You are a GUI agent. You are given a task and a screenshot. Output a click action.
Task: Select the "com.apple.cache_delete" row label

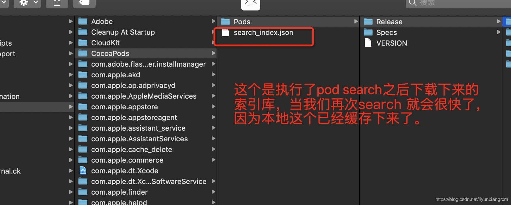point(132,150)
